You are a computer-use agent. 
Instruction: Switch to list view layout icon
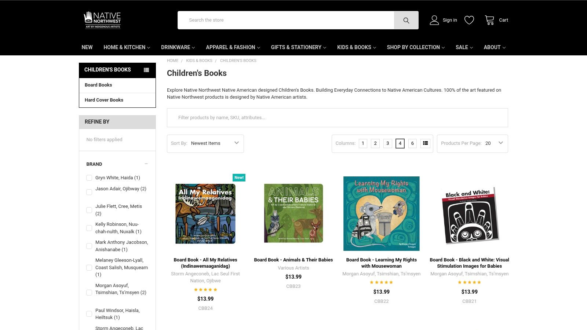[425, 143]
